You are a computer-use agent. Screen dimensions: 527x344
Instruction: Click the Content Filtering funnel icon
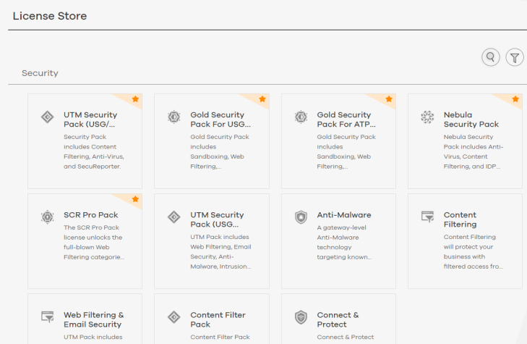tap(427, 217)
